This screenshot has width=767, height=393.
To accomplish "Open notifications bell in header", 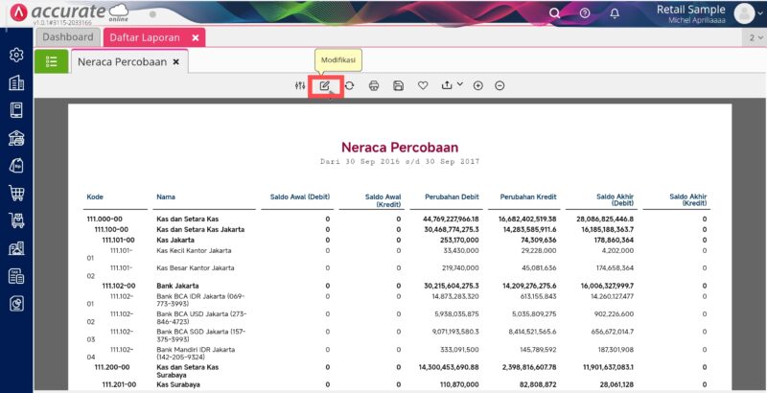I will click(615, 12).
